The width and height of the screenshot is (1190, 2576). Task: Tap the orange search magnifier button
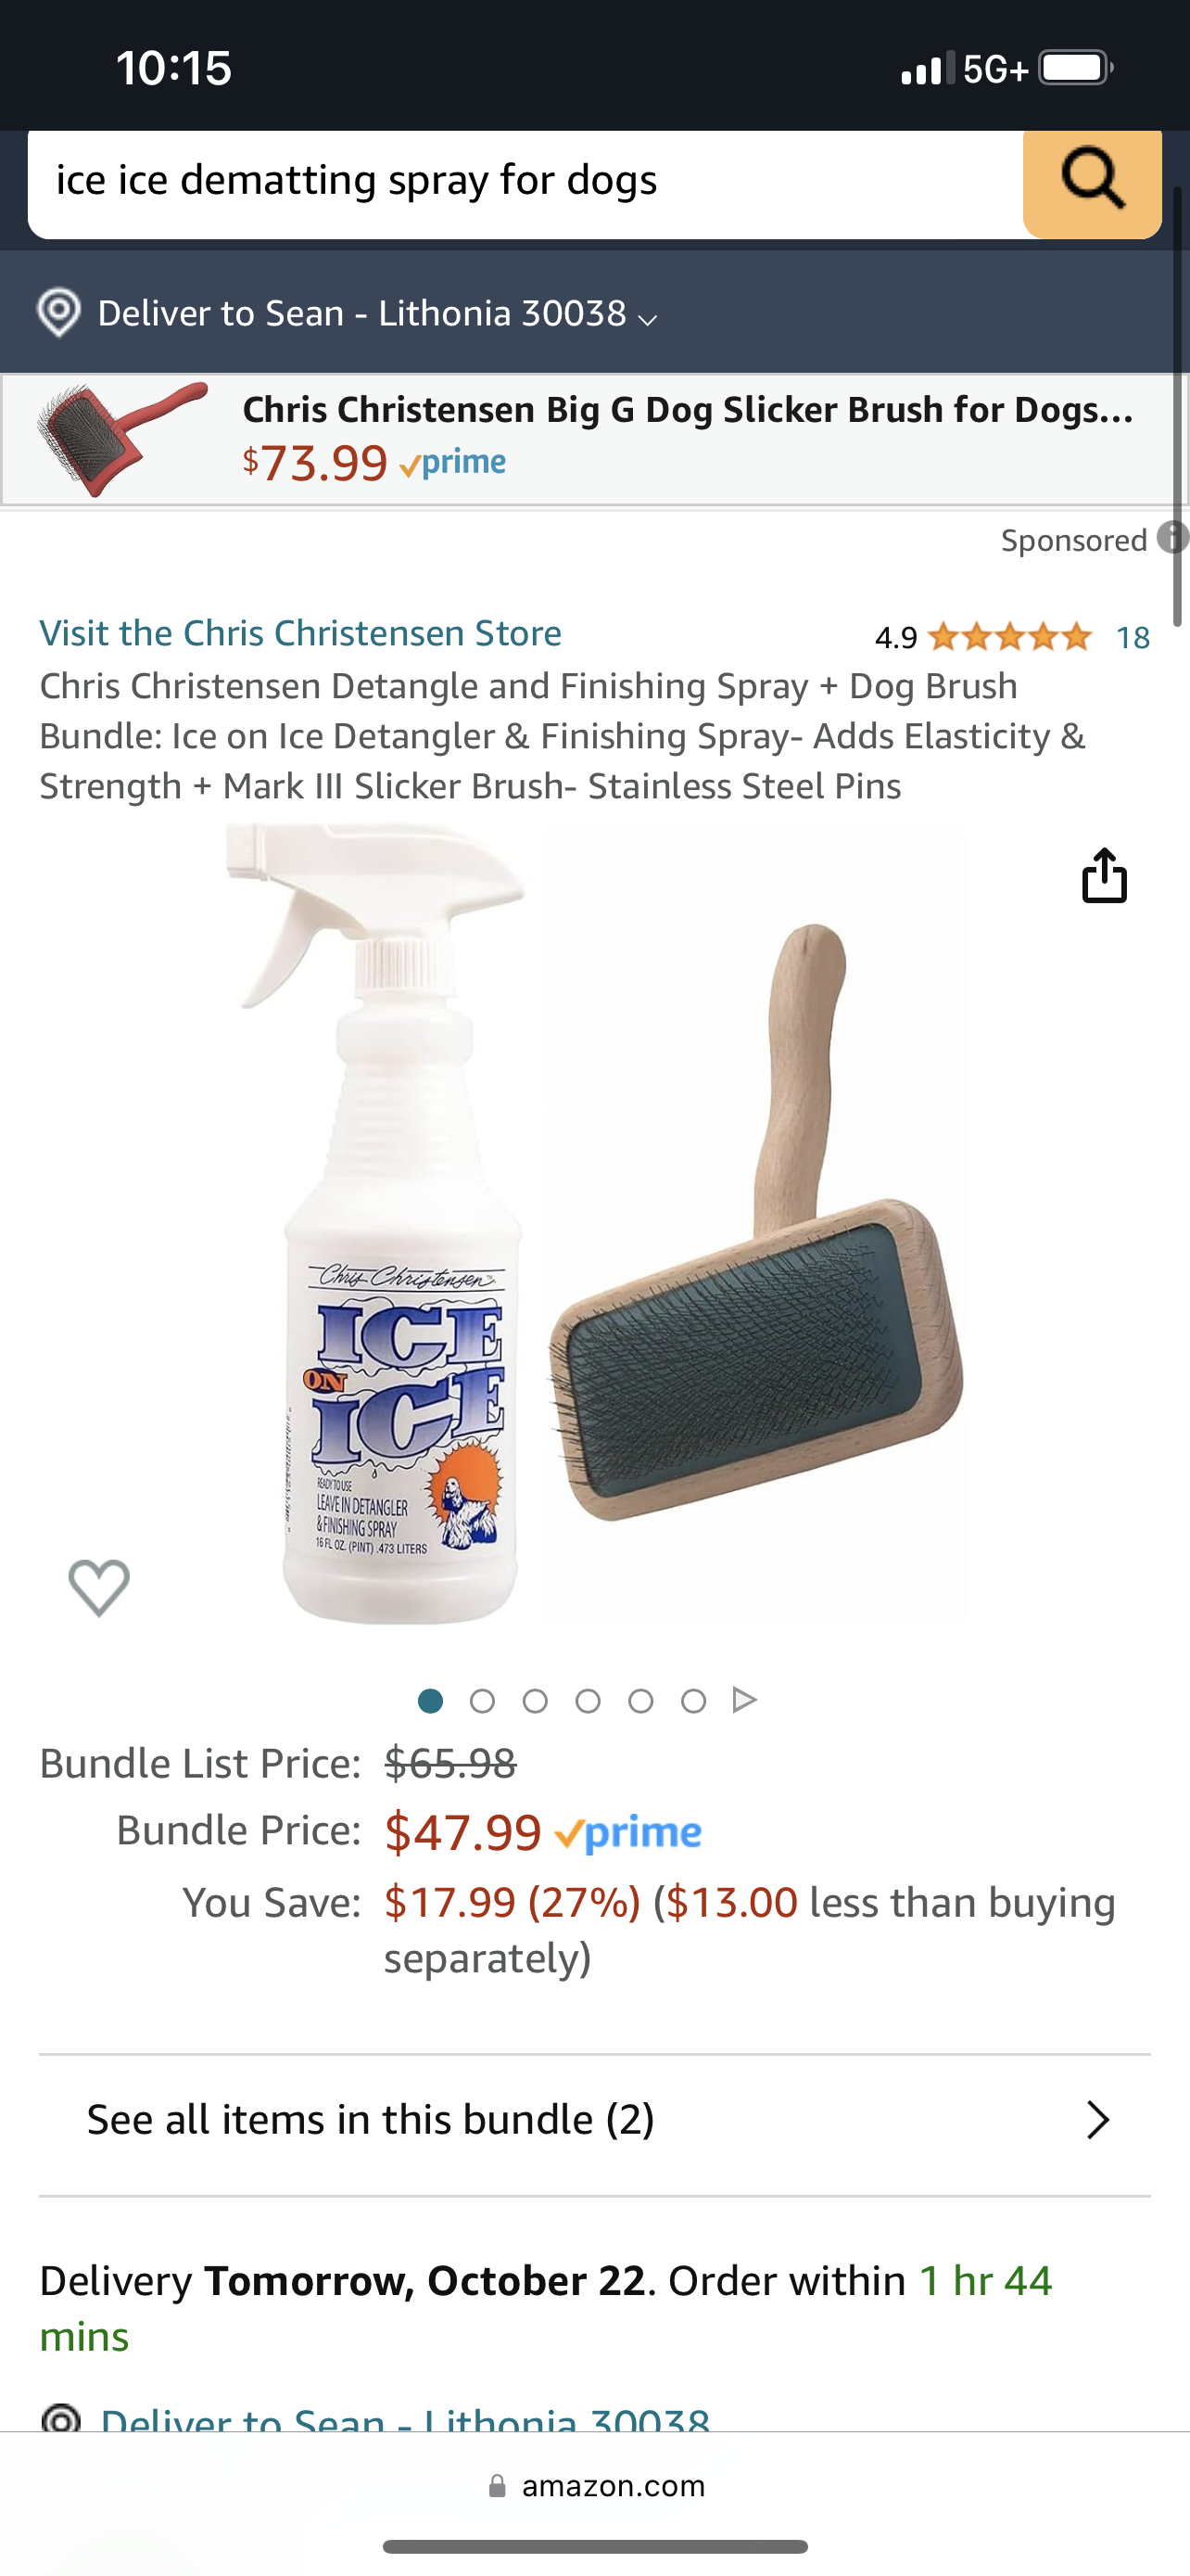1092,182
